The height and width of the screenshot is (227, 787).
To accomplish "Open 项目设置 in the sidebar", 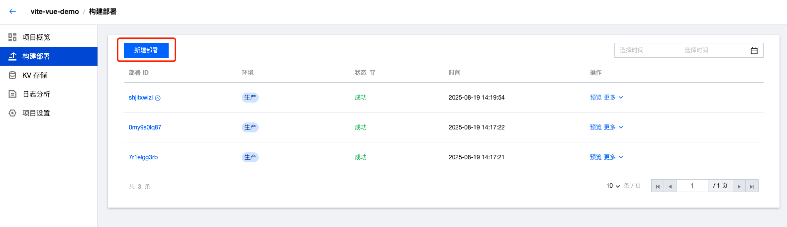I will click(x=36, y=113).
